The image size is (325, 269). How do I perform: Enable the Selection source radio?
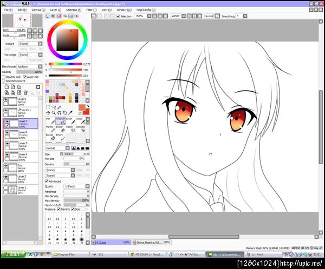pyautogui.click(x=4, y=81)
